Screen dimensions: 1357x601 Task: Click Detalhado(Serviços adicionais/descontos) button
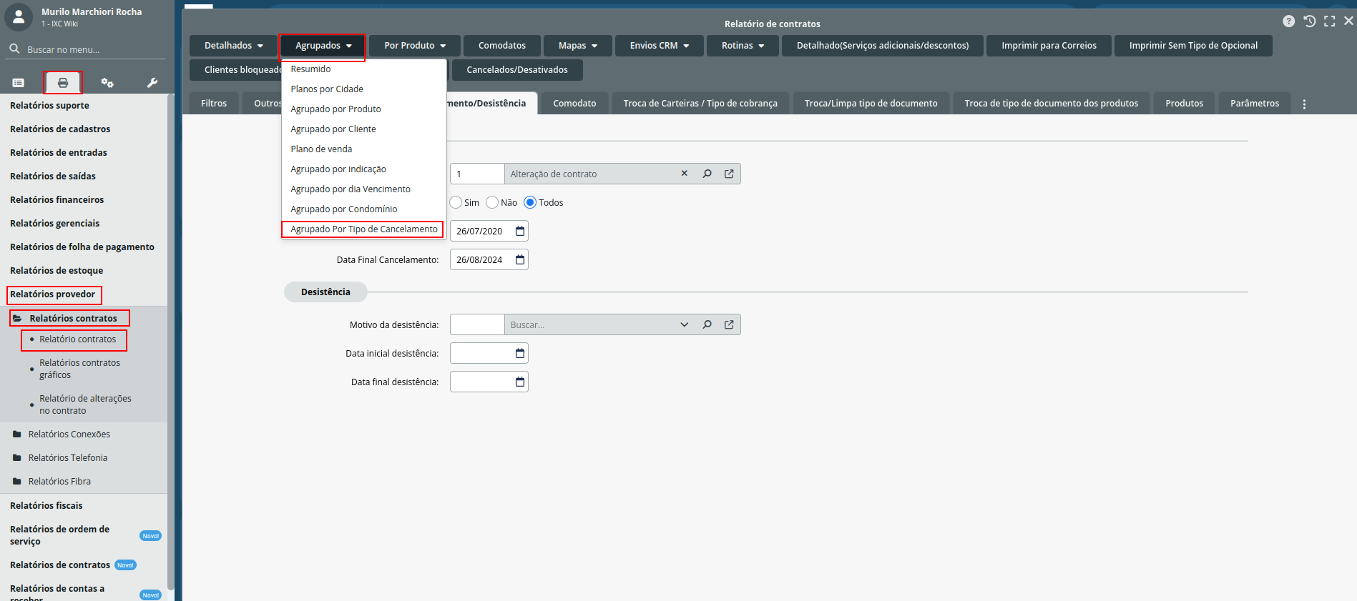[883, 46]
